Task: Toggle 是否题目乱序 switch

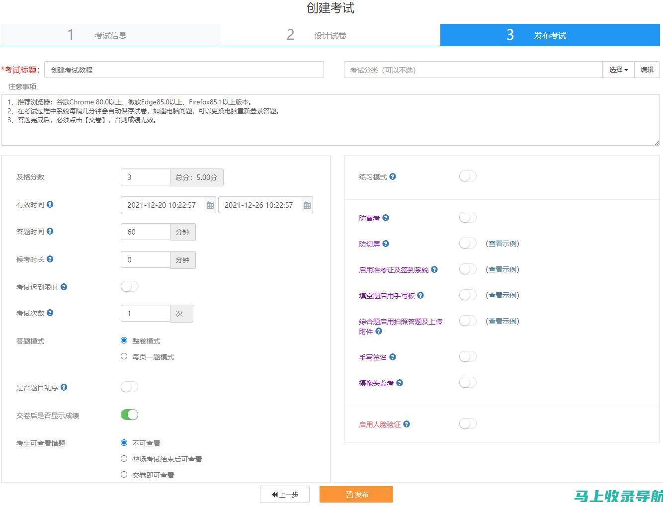Action: [x=129, y=387]
